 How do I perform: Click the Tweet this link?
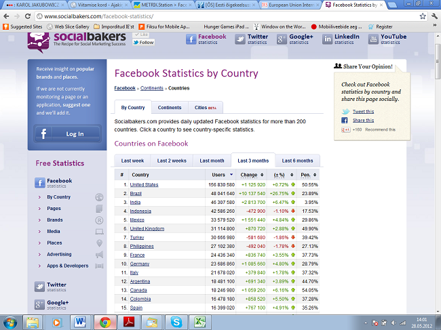coord(363,111)
